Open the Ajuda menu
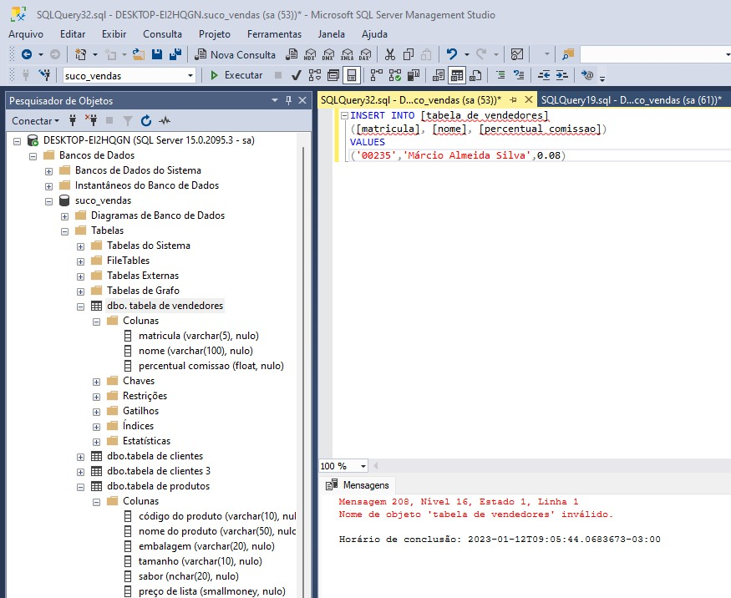Screen dimensions: 731x598 pyautogui.click(x=374, y=34)
